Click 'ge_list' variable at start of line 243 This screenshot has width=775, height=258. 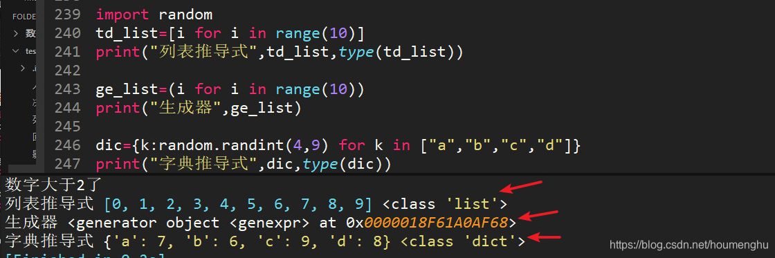pyautogui.click(x=127, y=90)
